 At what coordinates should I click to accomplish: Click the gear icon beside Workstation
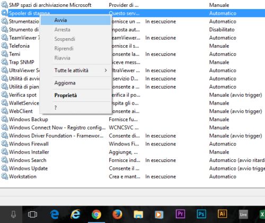[x=4, y=176]
